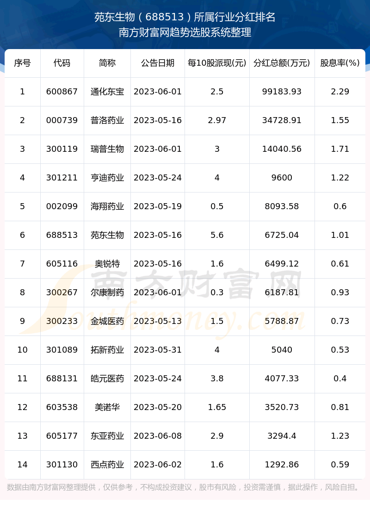Click stock code 300119
This screenshot has width=370, height=510.
pyautogui.click(x=62, y=149)
